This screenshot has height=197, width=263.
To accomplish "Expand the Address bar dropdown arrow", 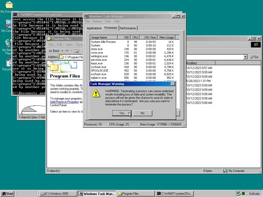I will [x=245, y=57].
